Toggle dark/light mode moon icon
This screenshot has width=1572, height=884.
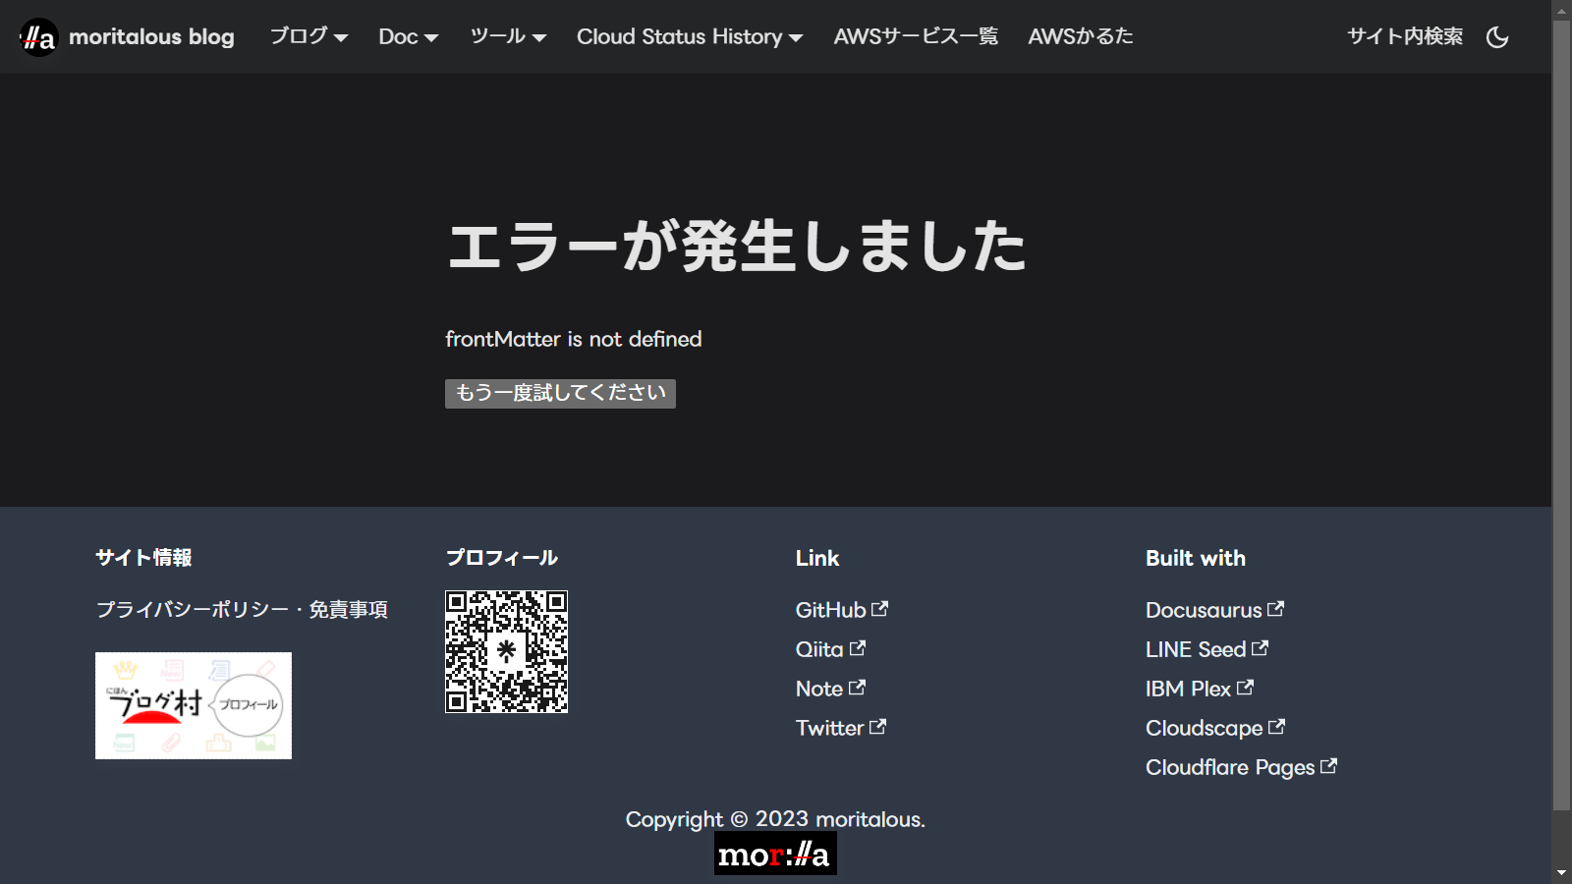click(x=1497, y=37)
